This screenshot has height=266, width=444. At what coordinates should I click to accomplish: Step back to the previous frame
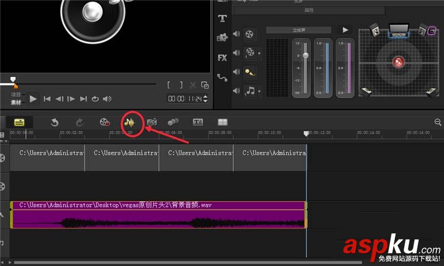(59, 99)
